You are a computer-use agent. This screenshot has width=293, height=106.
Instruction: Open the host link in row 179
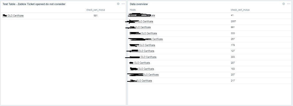(147, 45)
